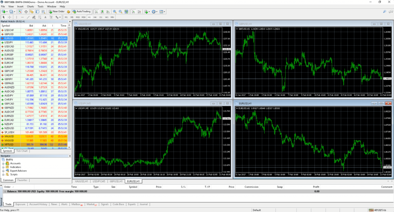Switch timeframe to W1
394x212 pixels.
pos(107,17)
